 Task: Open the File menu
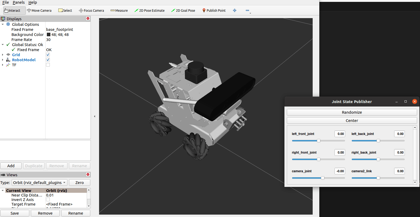pyautogui.click(x=6, y=2)
